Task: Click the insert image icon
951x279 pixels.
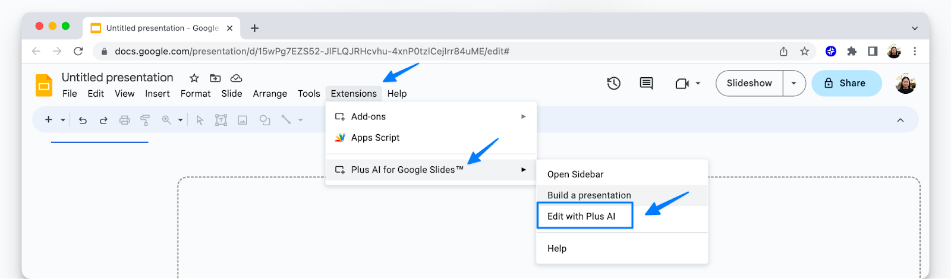Action: tap(243, 120)
